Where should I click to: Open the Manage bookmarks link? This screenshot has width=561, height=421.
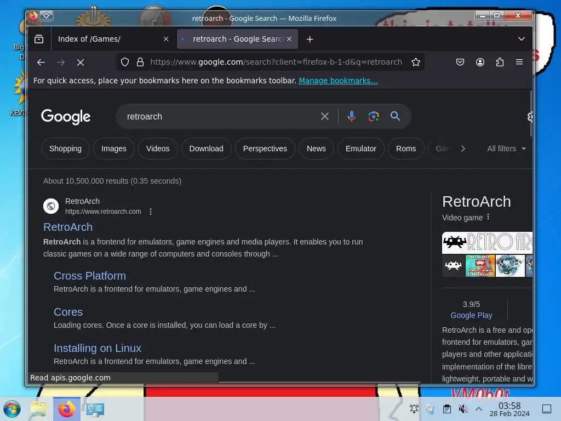[338, 81]
